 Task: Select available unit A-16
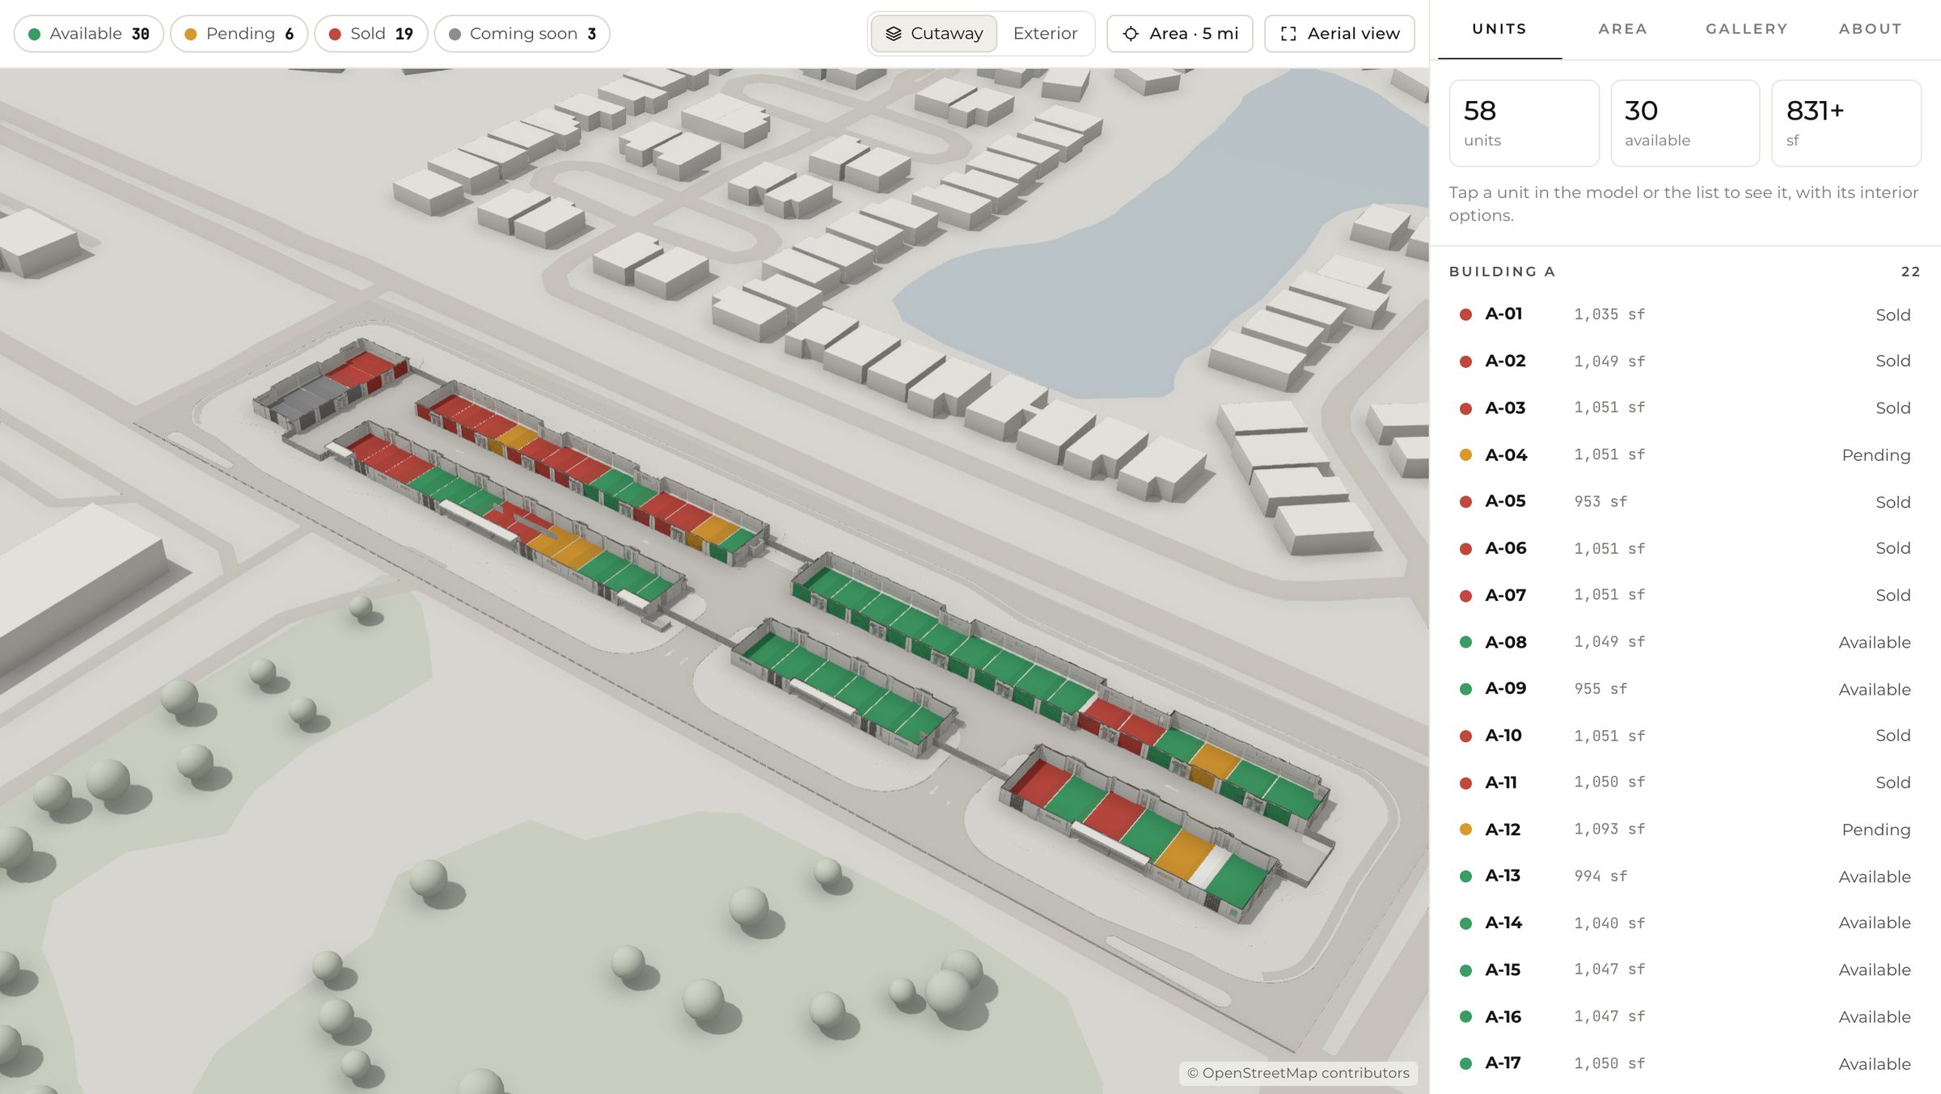tap(1685, 1016)
